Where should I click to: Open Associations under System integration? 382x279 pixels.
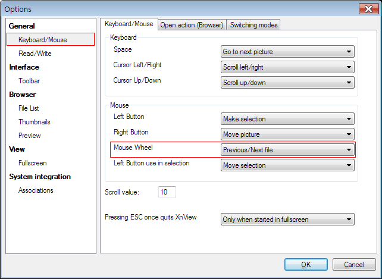click(36, 190)
